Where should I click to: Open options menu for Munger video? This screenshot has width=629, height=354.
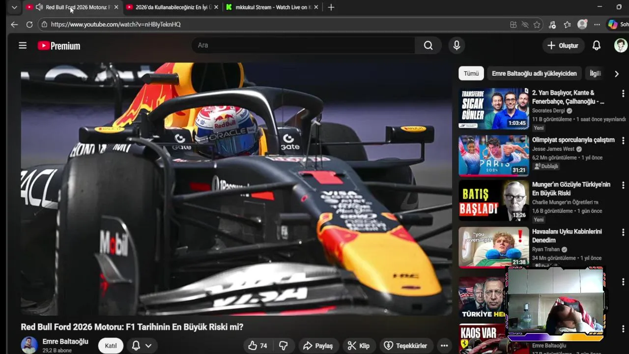(x=623, y=185)
